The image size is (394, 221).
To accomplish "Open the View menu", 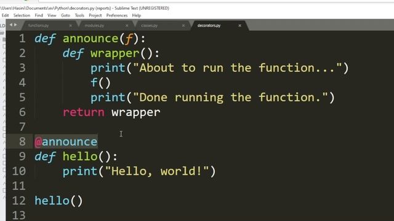I will tap(52, 15).
